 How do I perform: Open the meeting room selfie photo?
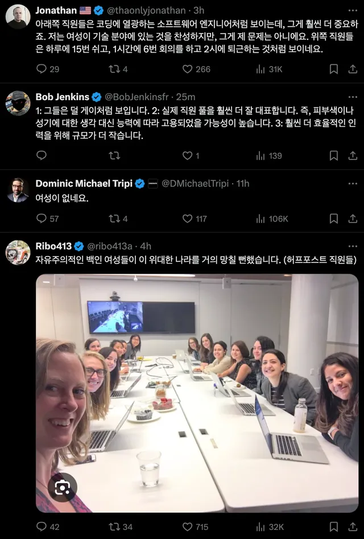(197, 393)
